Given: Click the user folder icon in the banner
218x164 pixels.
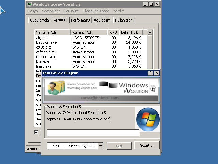Looking at the screenshot, I should point(56,87).
